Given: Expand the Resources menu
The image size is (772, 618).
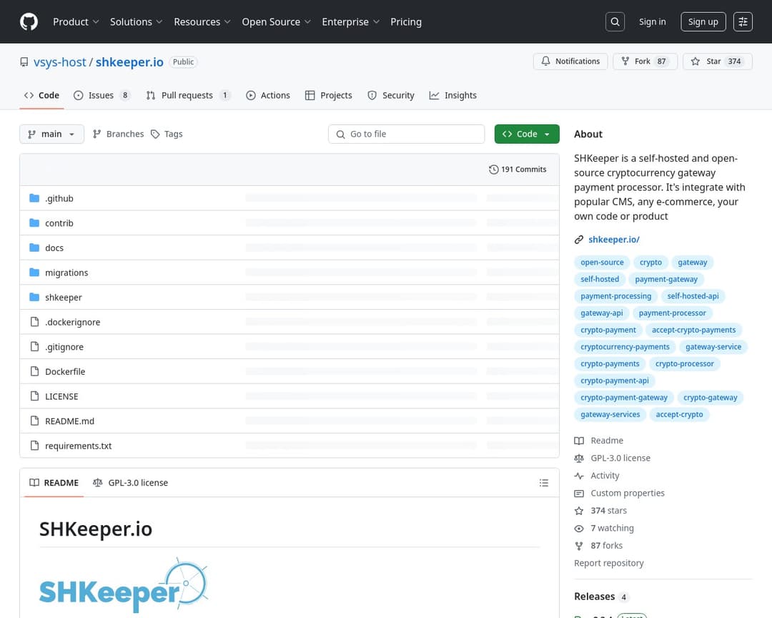Looking at the screenshot, I should click(202, 21).
